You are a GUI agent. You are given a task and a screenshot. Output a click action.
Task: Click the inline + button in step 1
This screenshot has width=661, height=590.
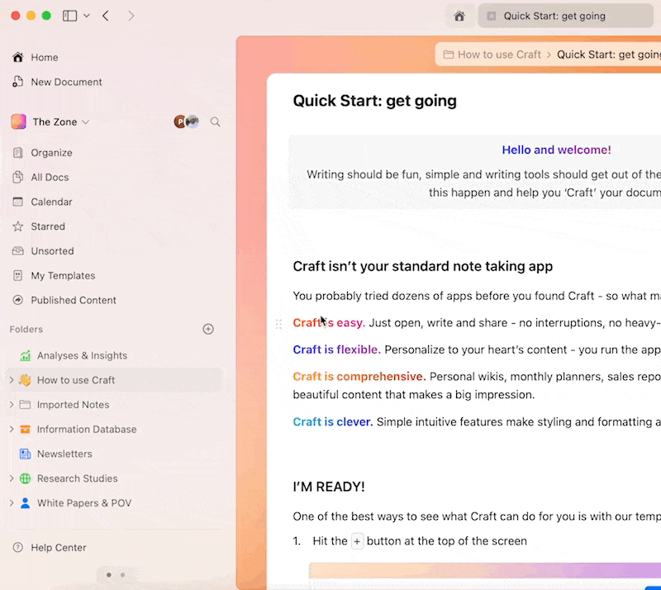[x=357, y=541]
